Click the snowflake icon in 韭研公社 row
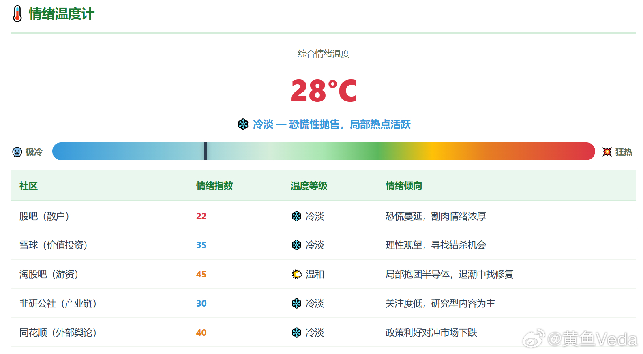 point(297,304)
